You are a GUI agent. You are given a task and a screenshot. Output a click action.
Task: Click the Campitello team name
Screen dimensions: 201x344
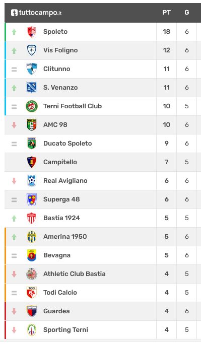point(60,162)
